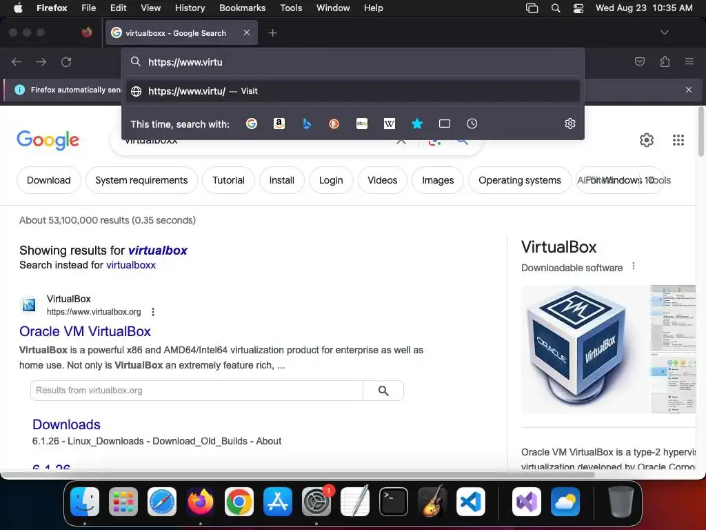Search this time with Wikipedia icon
Viewport: 706px width, 530px height.
(390, 124)
